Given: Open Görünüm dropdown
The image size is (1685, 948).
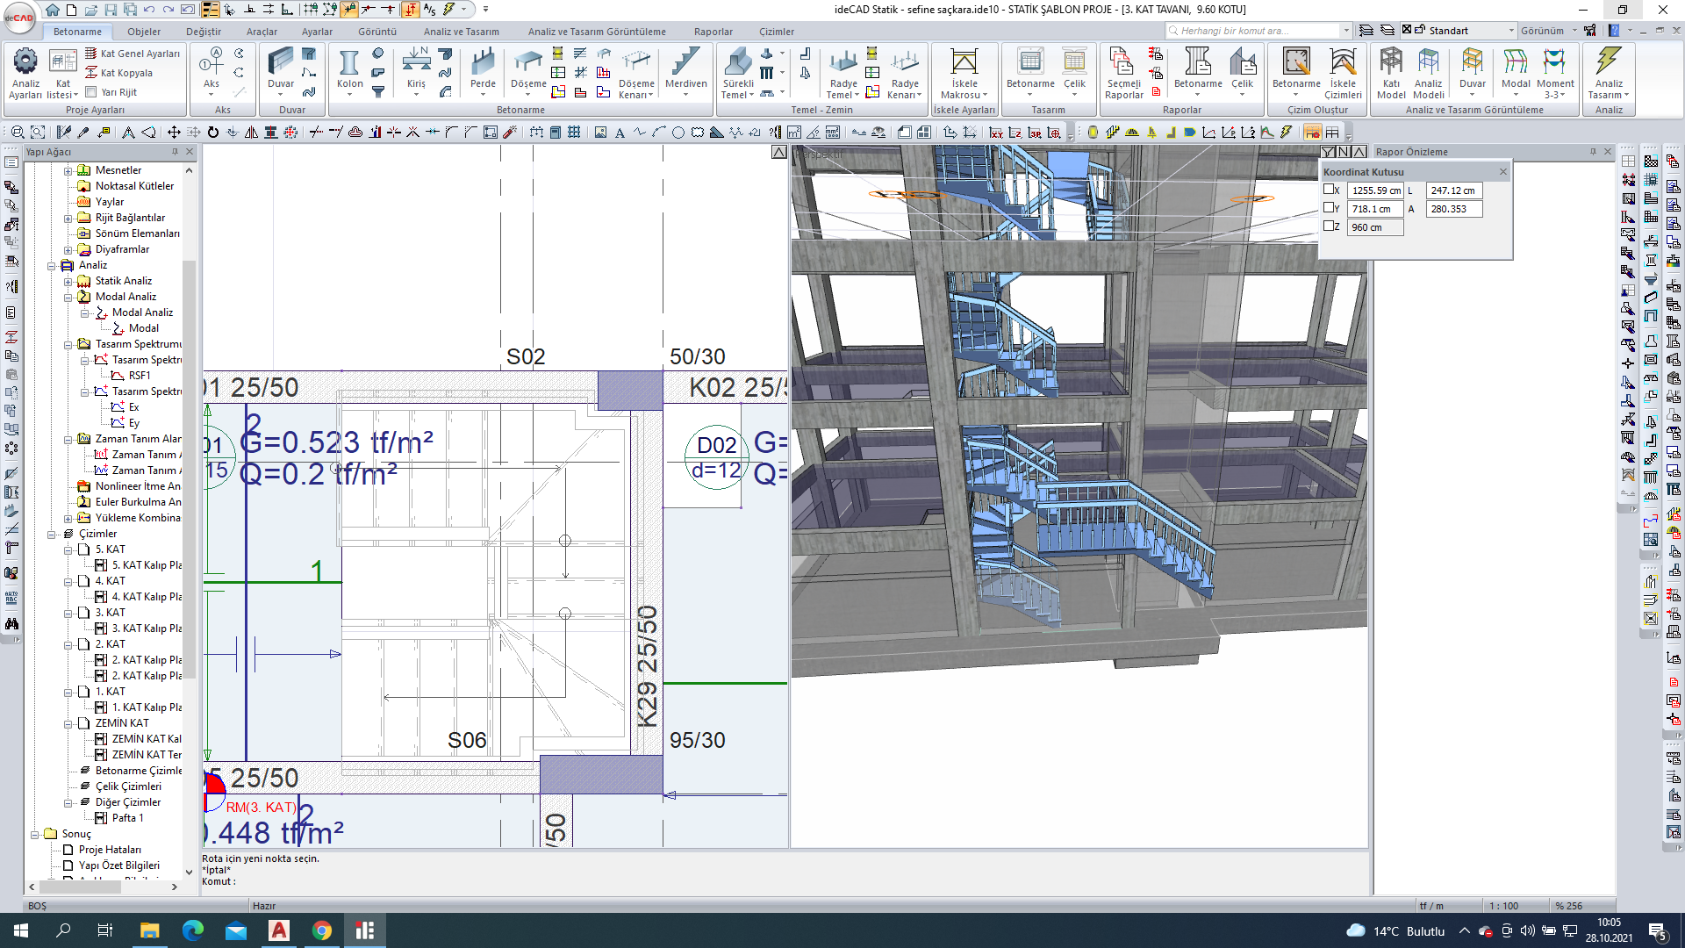Looking at the screenshot, I should (x=1547, y=31).
